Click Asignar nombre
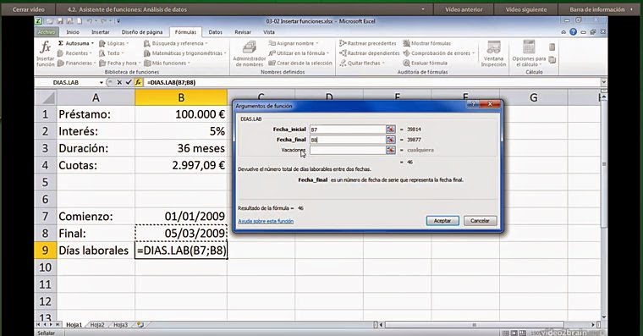643x336 pixels. [x=294, y=43]
